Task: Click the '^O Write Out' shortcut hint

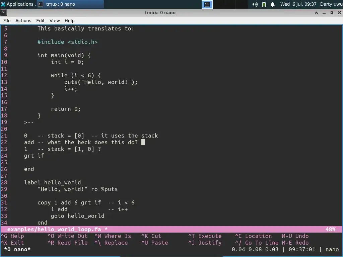Action: (x=67, y=236)
